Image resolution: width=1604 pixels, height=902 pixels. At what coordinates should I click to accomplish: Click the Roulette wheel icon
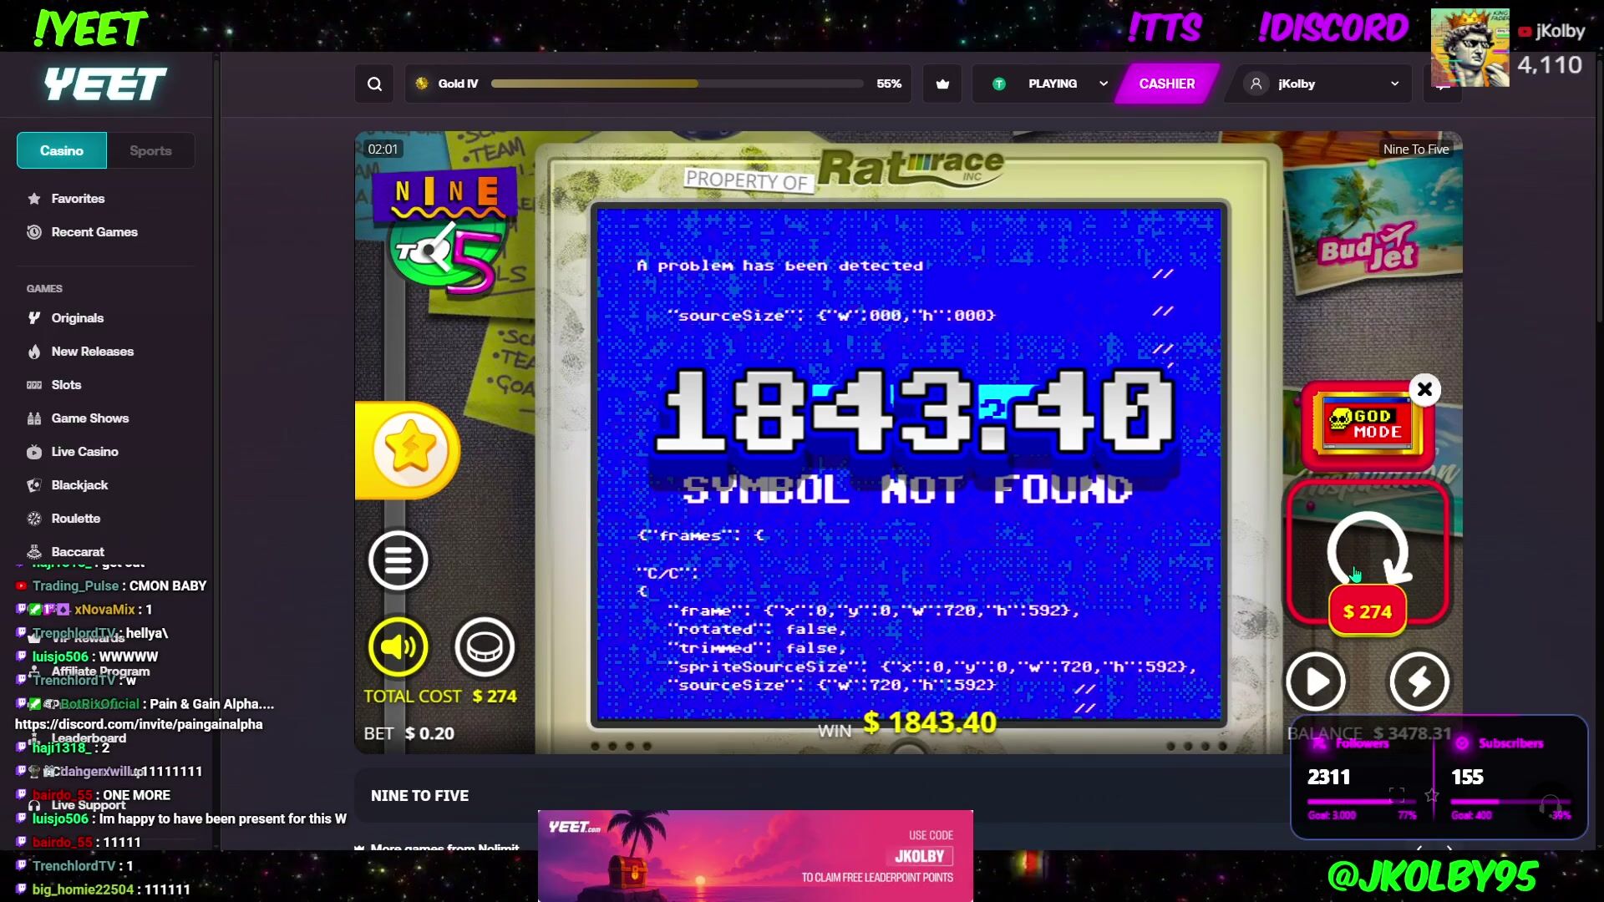tap(34, 519)
